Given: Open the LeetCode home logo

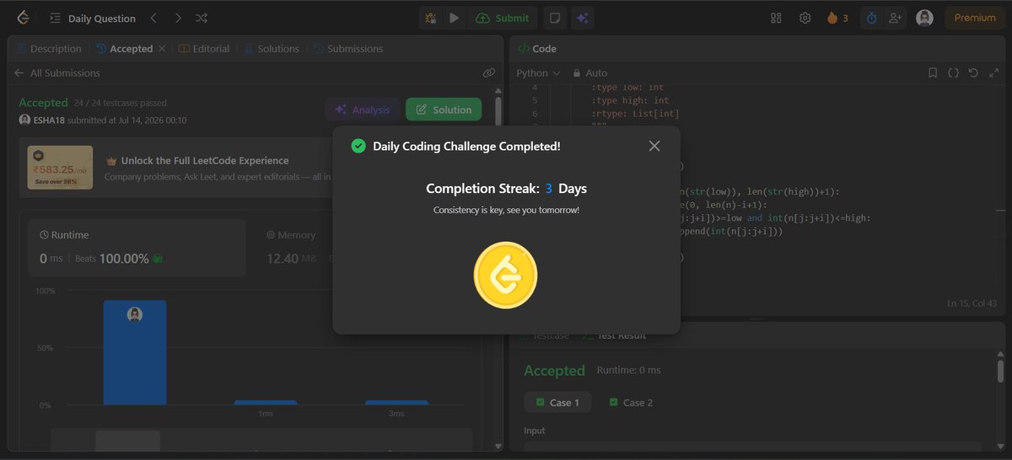Looking at the screenshot, I should [x=22, y=18].
